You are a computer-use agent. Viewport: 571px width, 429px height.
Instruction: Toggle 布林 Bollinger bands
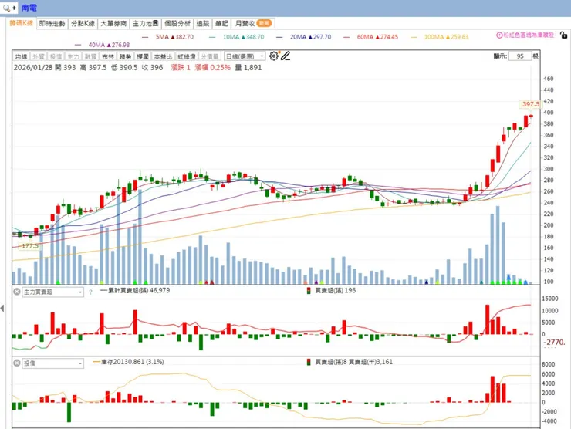pos(108,56)
